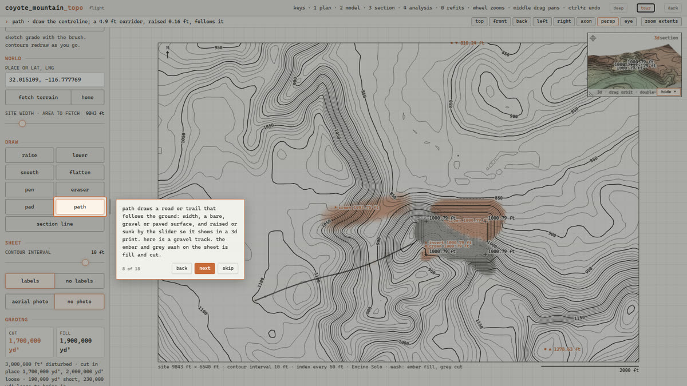Click the path corridor hint in the status line
Viewport: 687px width, 386px height.
click(x=117, y=21)
